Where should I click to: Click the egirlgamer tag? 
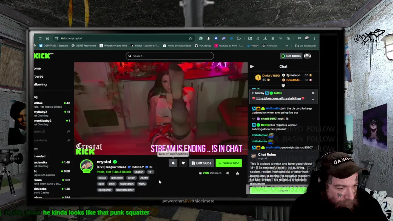105,190
